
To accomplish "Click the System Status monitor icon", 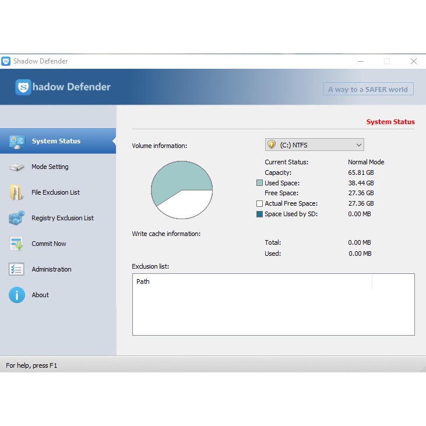I will pos(17,142).
